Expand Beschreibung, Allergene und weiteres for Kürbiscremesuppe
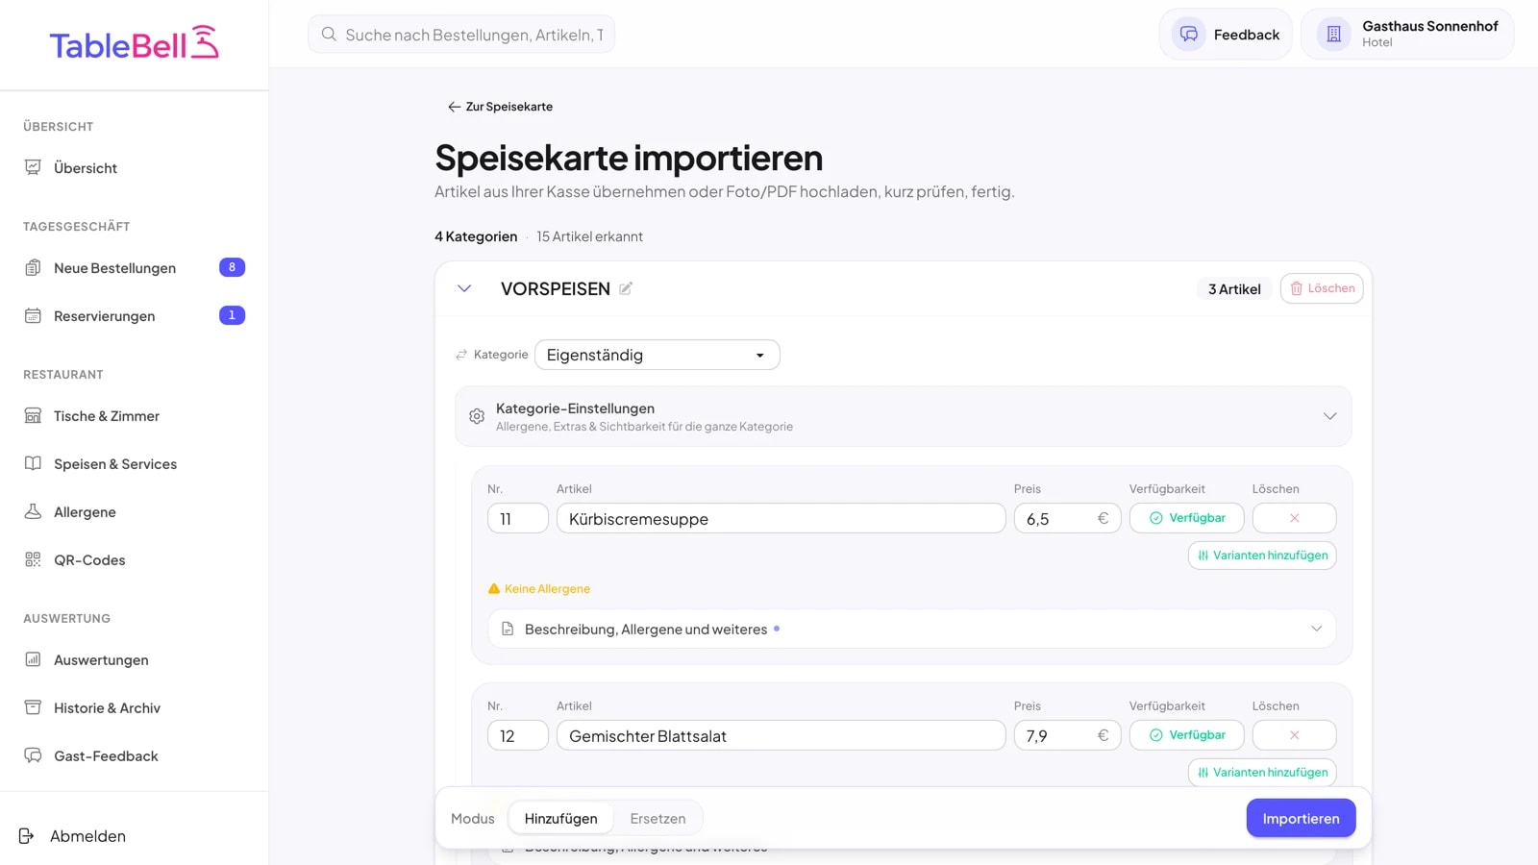This screenshot has width=1538, height=865. pos(912,629)
